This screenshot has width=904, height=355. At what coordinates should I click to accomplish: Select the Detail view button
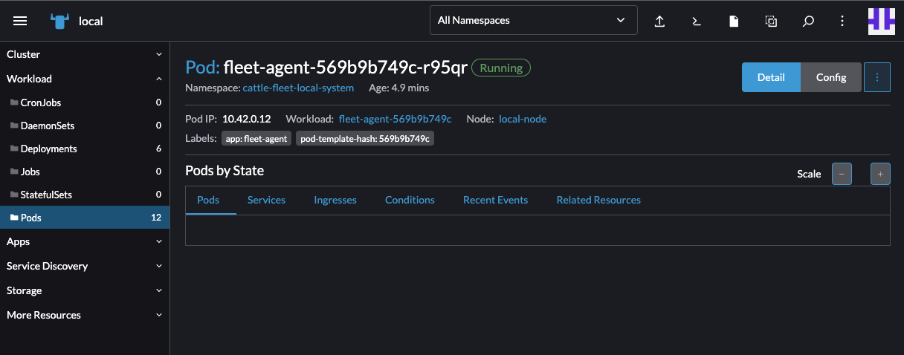(771, 77)
